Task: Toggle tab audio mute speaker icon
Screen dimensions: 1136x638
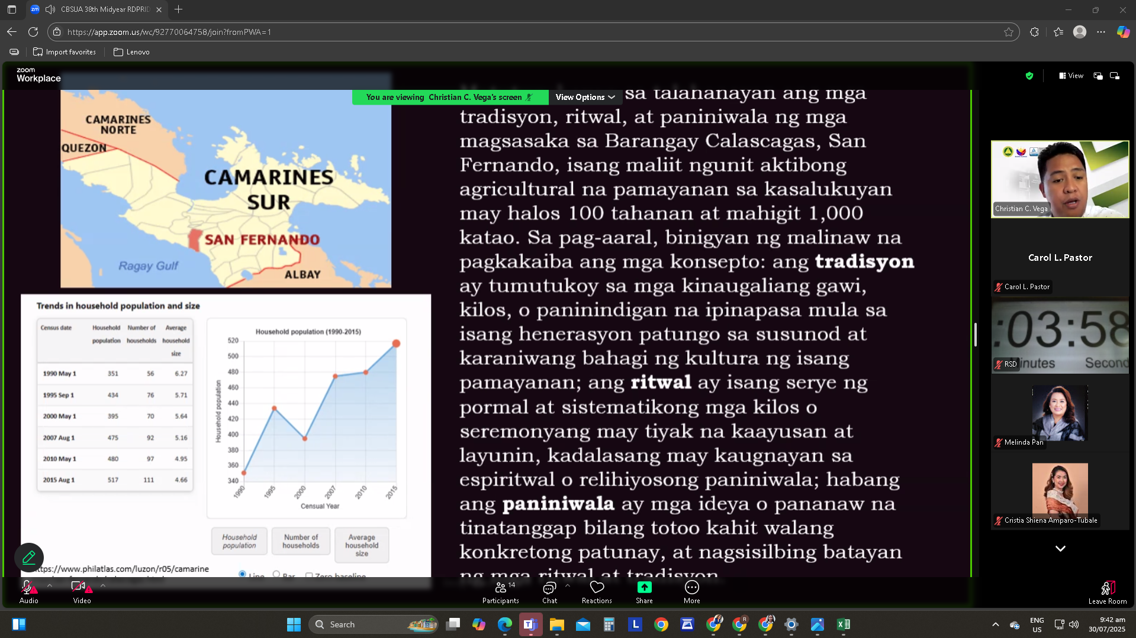Action: click(x=50, y=9)
